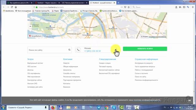
Task: Close the 'Hostland - лучший платный' tab
Action: (114, 3)
